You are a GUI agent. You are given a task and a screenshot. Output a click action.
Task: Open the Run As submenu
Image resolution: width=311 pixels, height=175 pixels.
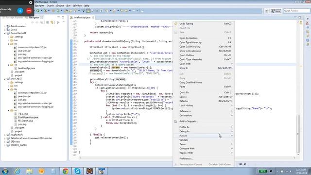tap(204, 136)
